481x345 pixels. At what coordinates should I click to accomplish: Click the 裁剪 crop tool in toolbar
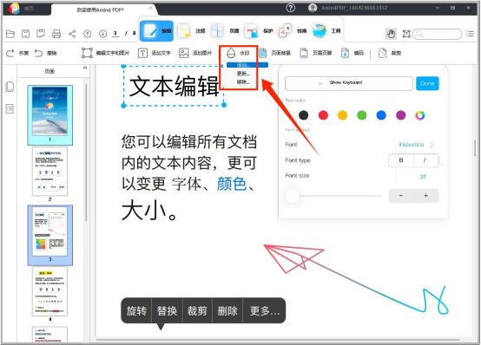point(390,53)
